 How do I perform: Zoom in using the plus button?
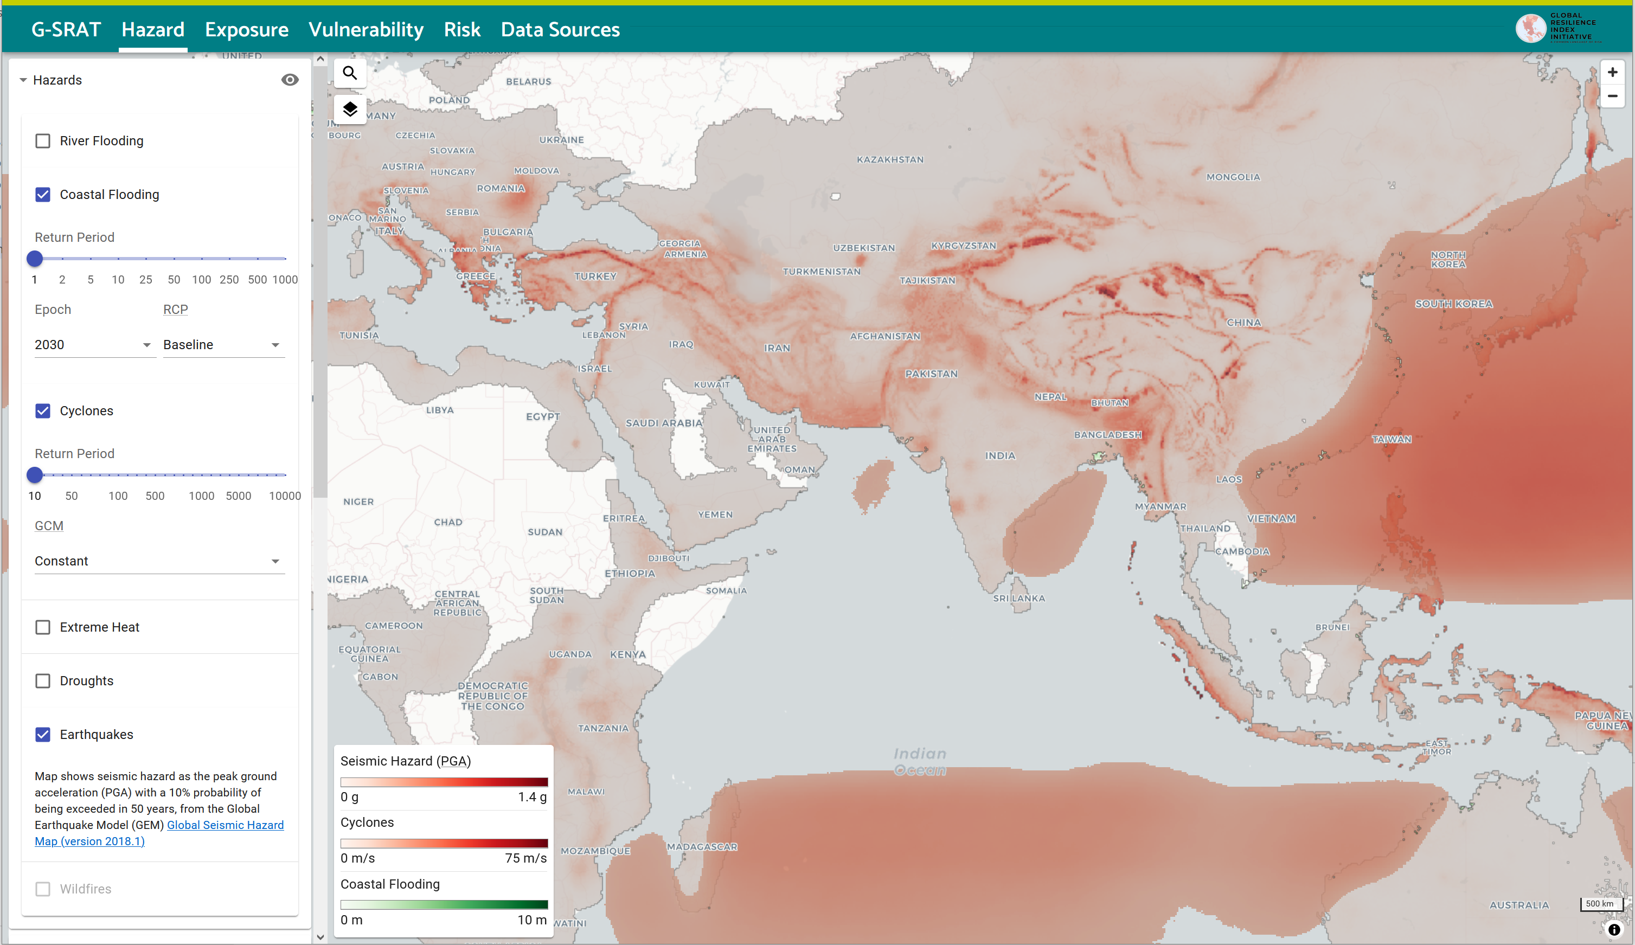(x=1612, y=73)
